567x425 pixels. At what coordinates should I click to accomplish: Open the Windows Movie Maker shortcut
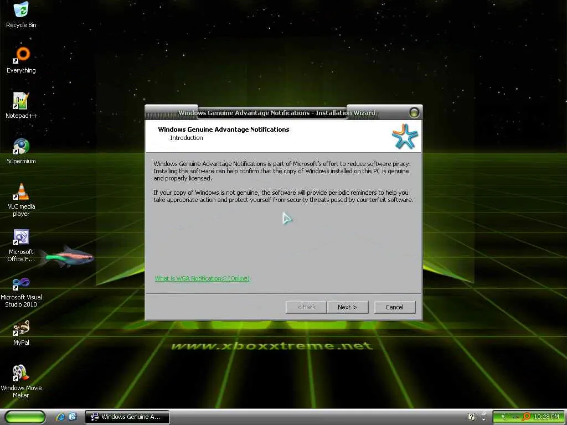(21, 382)
